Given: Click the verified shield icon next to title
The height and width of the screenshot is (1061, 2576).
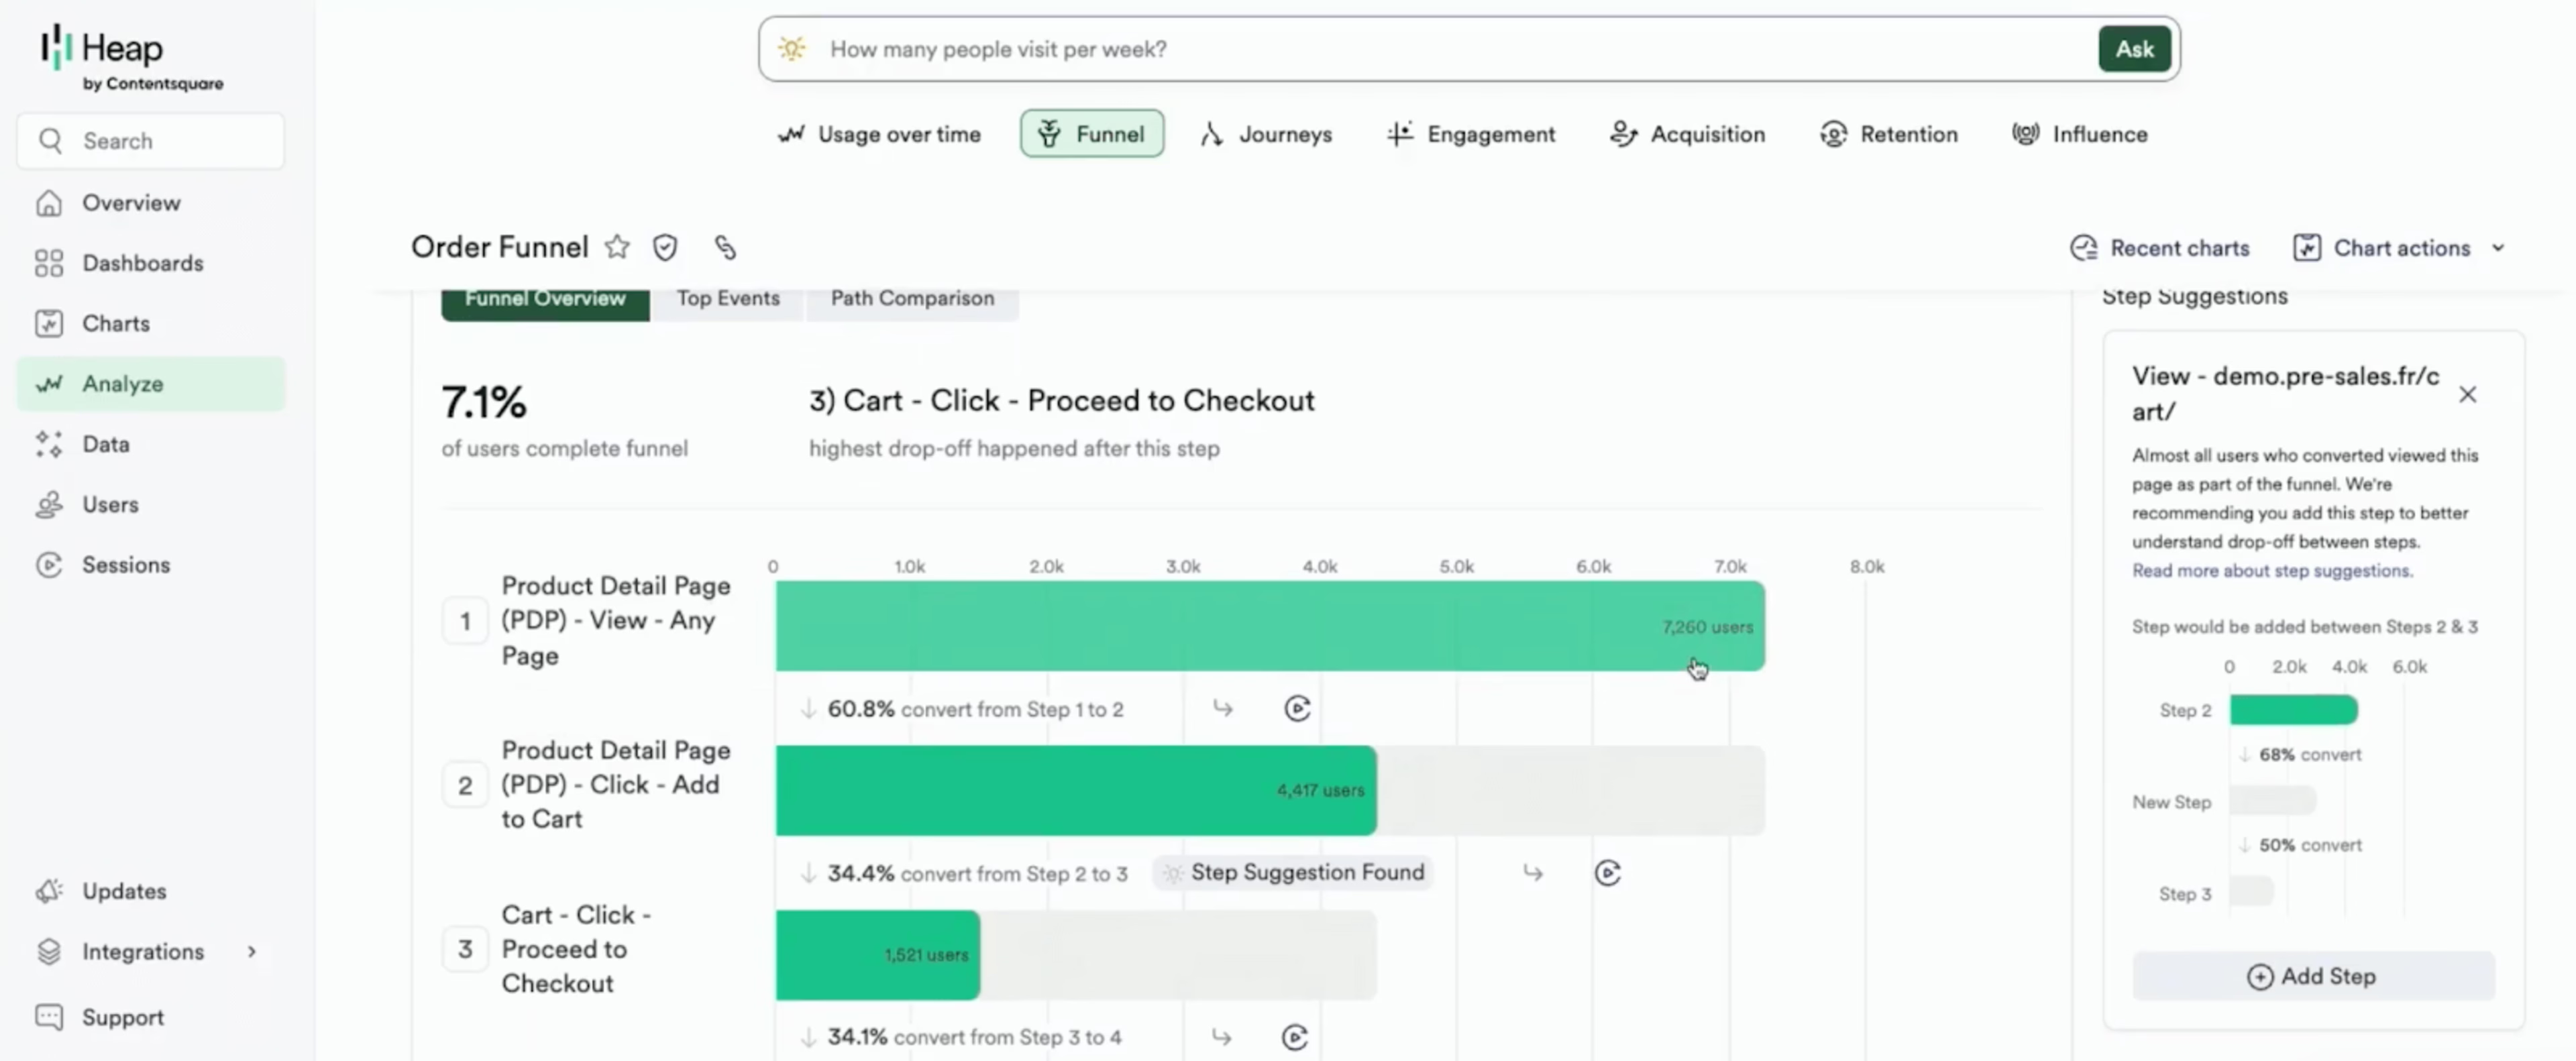Looking at the screenshot, I should click(x=665, y=247).
